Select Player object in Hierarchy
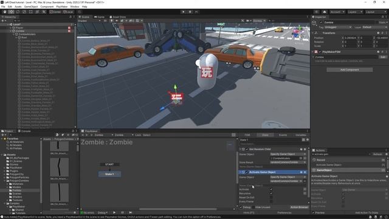 (19, 28)
